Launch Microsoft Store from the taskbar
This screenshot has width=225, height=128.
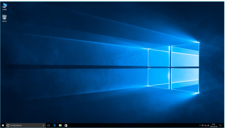pyautogui.click(x=66, y=125)
